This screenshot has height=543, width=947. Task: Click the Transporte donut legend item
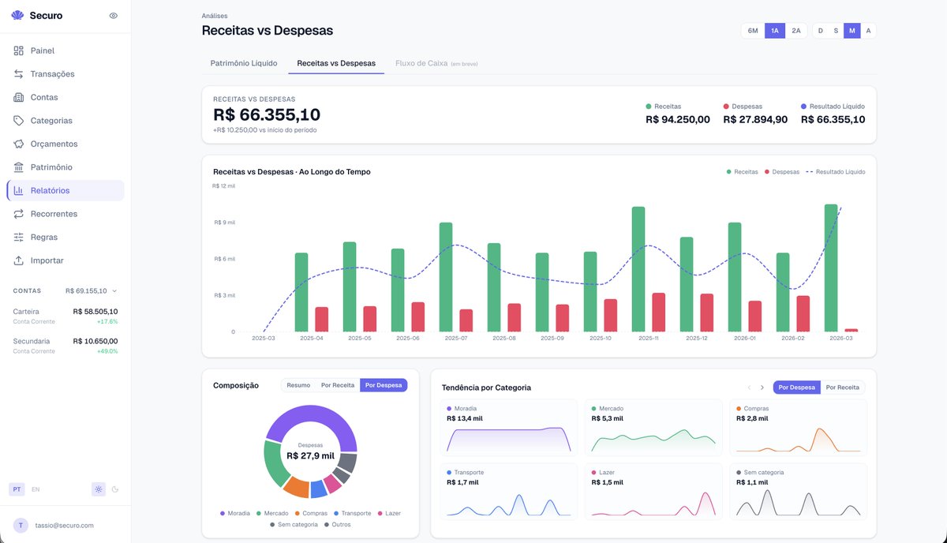point(352,513)
